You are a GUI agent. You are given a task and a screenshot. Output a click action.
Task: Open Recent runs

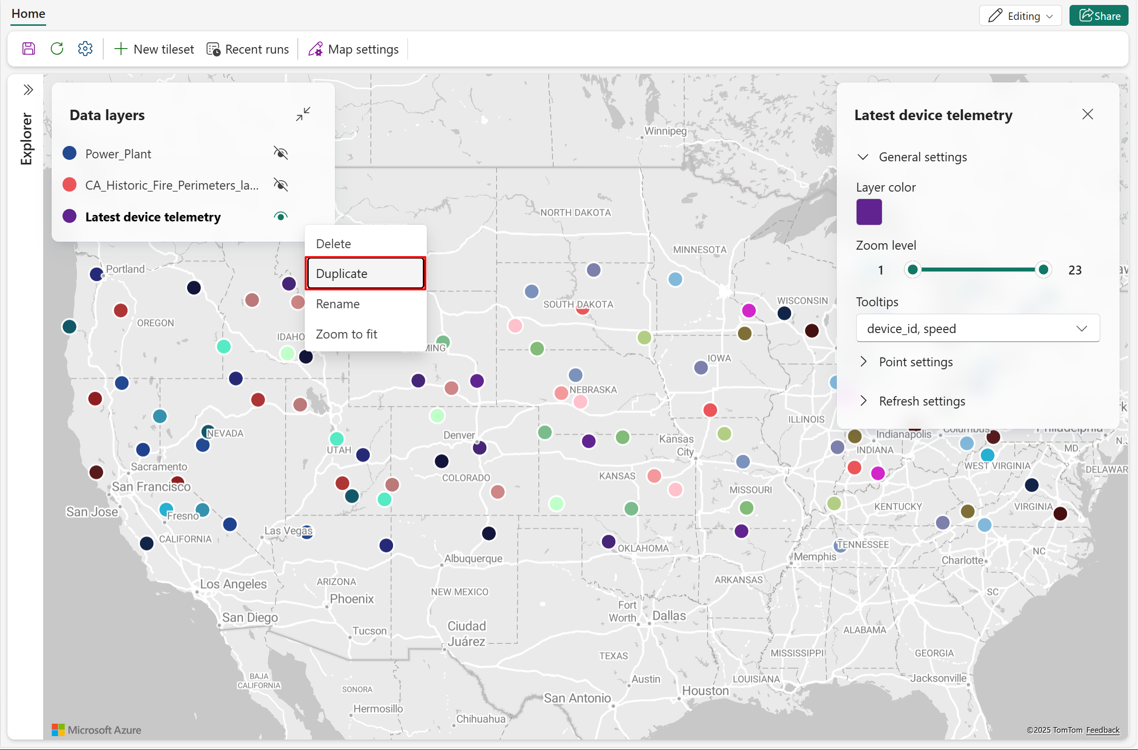coord(248,49)
